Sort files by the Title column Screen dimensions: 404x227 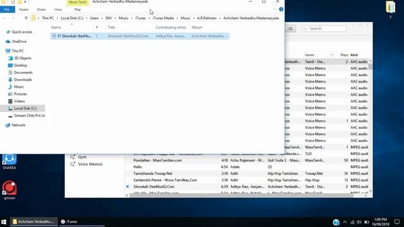pyautogui.click(x=129, y=27)
